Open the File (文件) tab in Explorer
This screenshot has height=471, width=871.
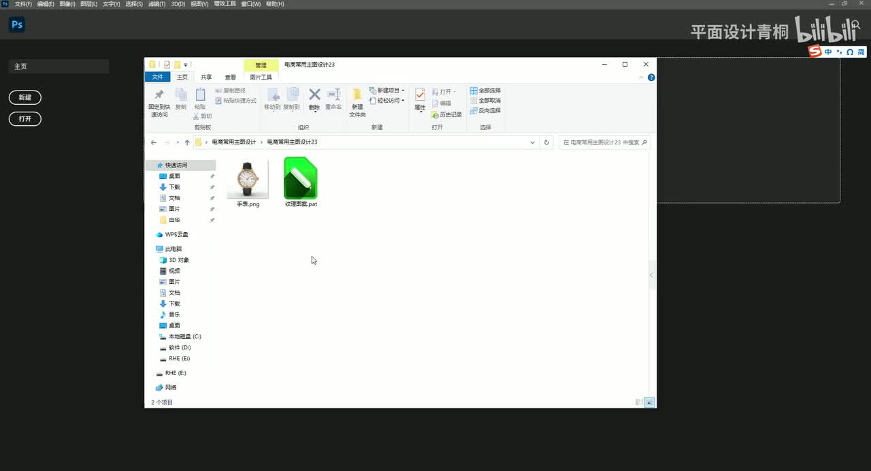[x=158, y=77]
